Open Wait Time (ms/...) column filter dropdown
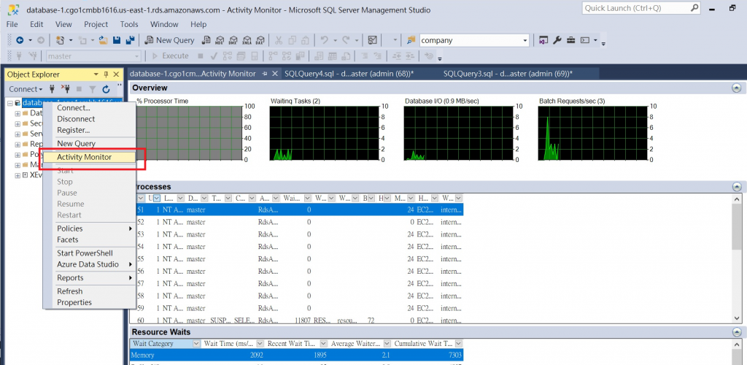 [260, 344]
